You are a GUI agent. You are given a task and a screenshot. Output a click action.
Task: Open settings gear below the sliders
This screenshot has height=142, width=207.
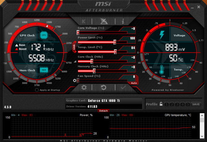coord(84,87)
